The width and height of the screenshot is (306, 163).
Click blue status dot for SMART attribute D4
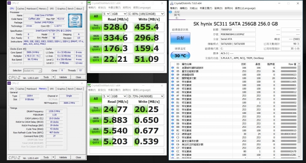173,155
